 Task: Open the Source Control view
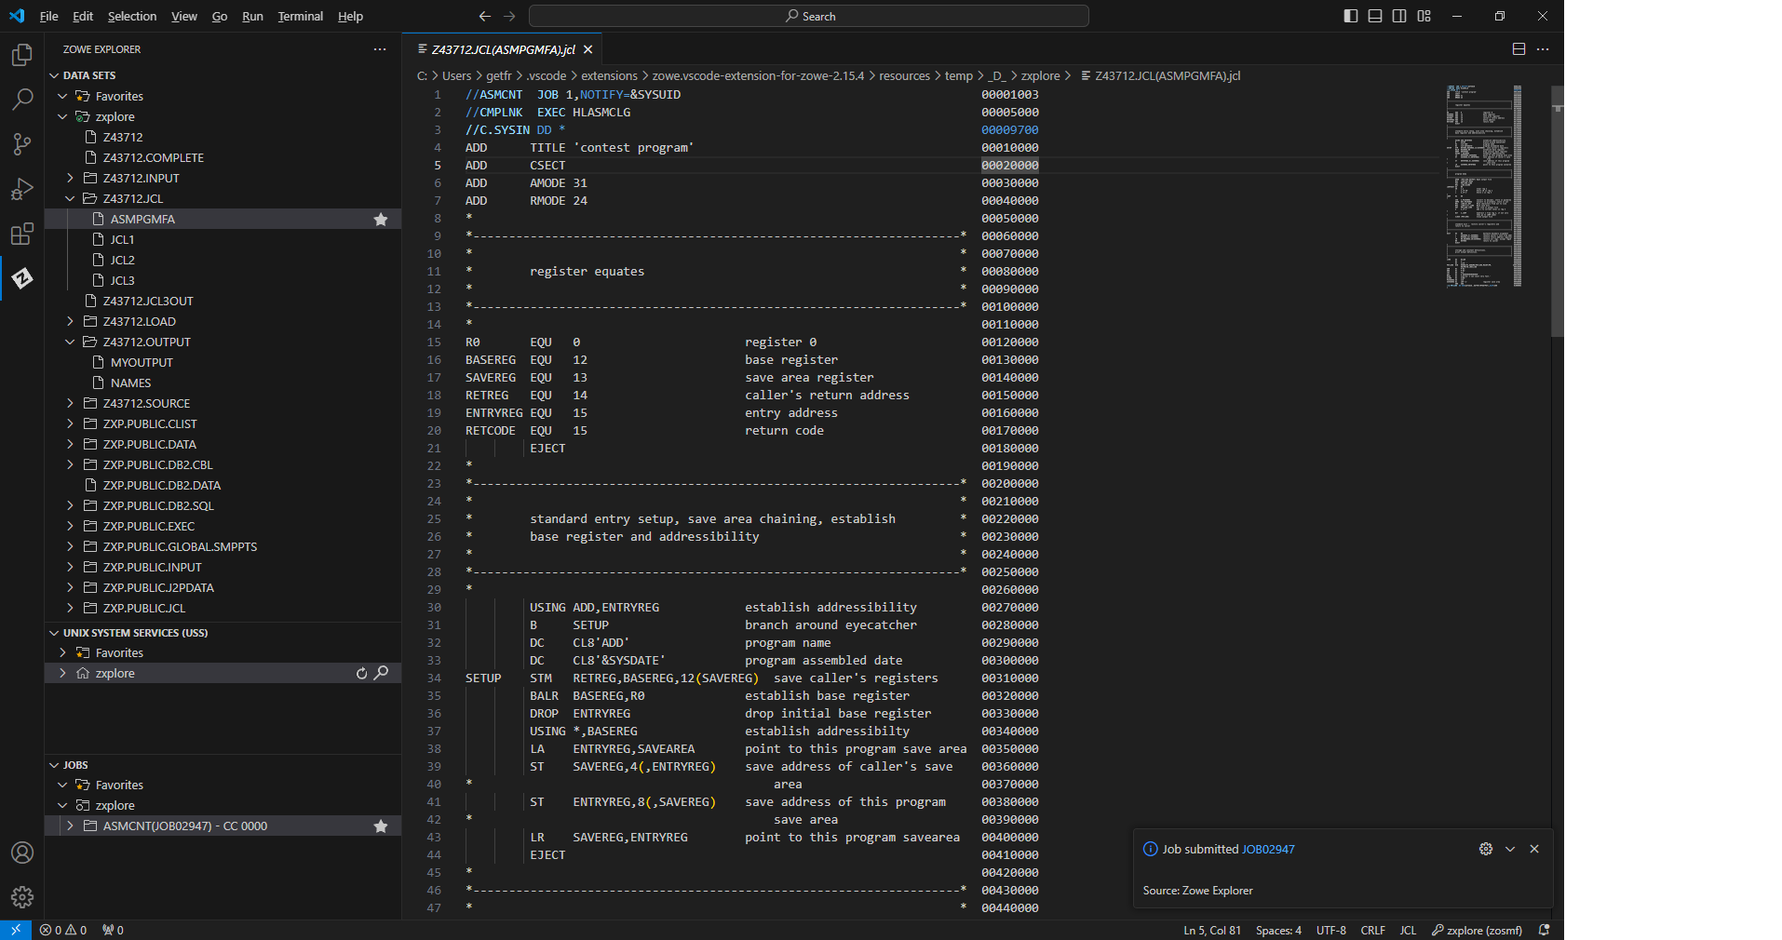[x=22, y=144]
